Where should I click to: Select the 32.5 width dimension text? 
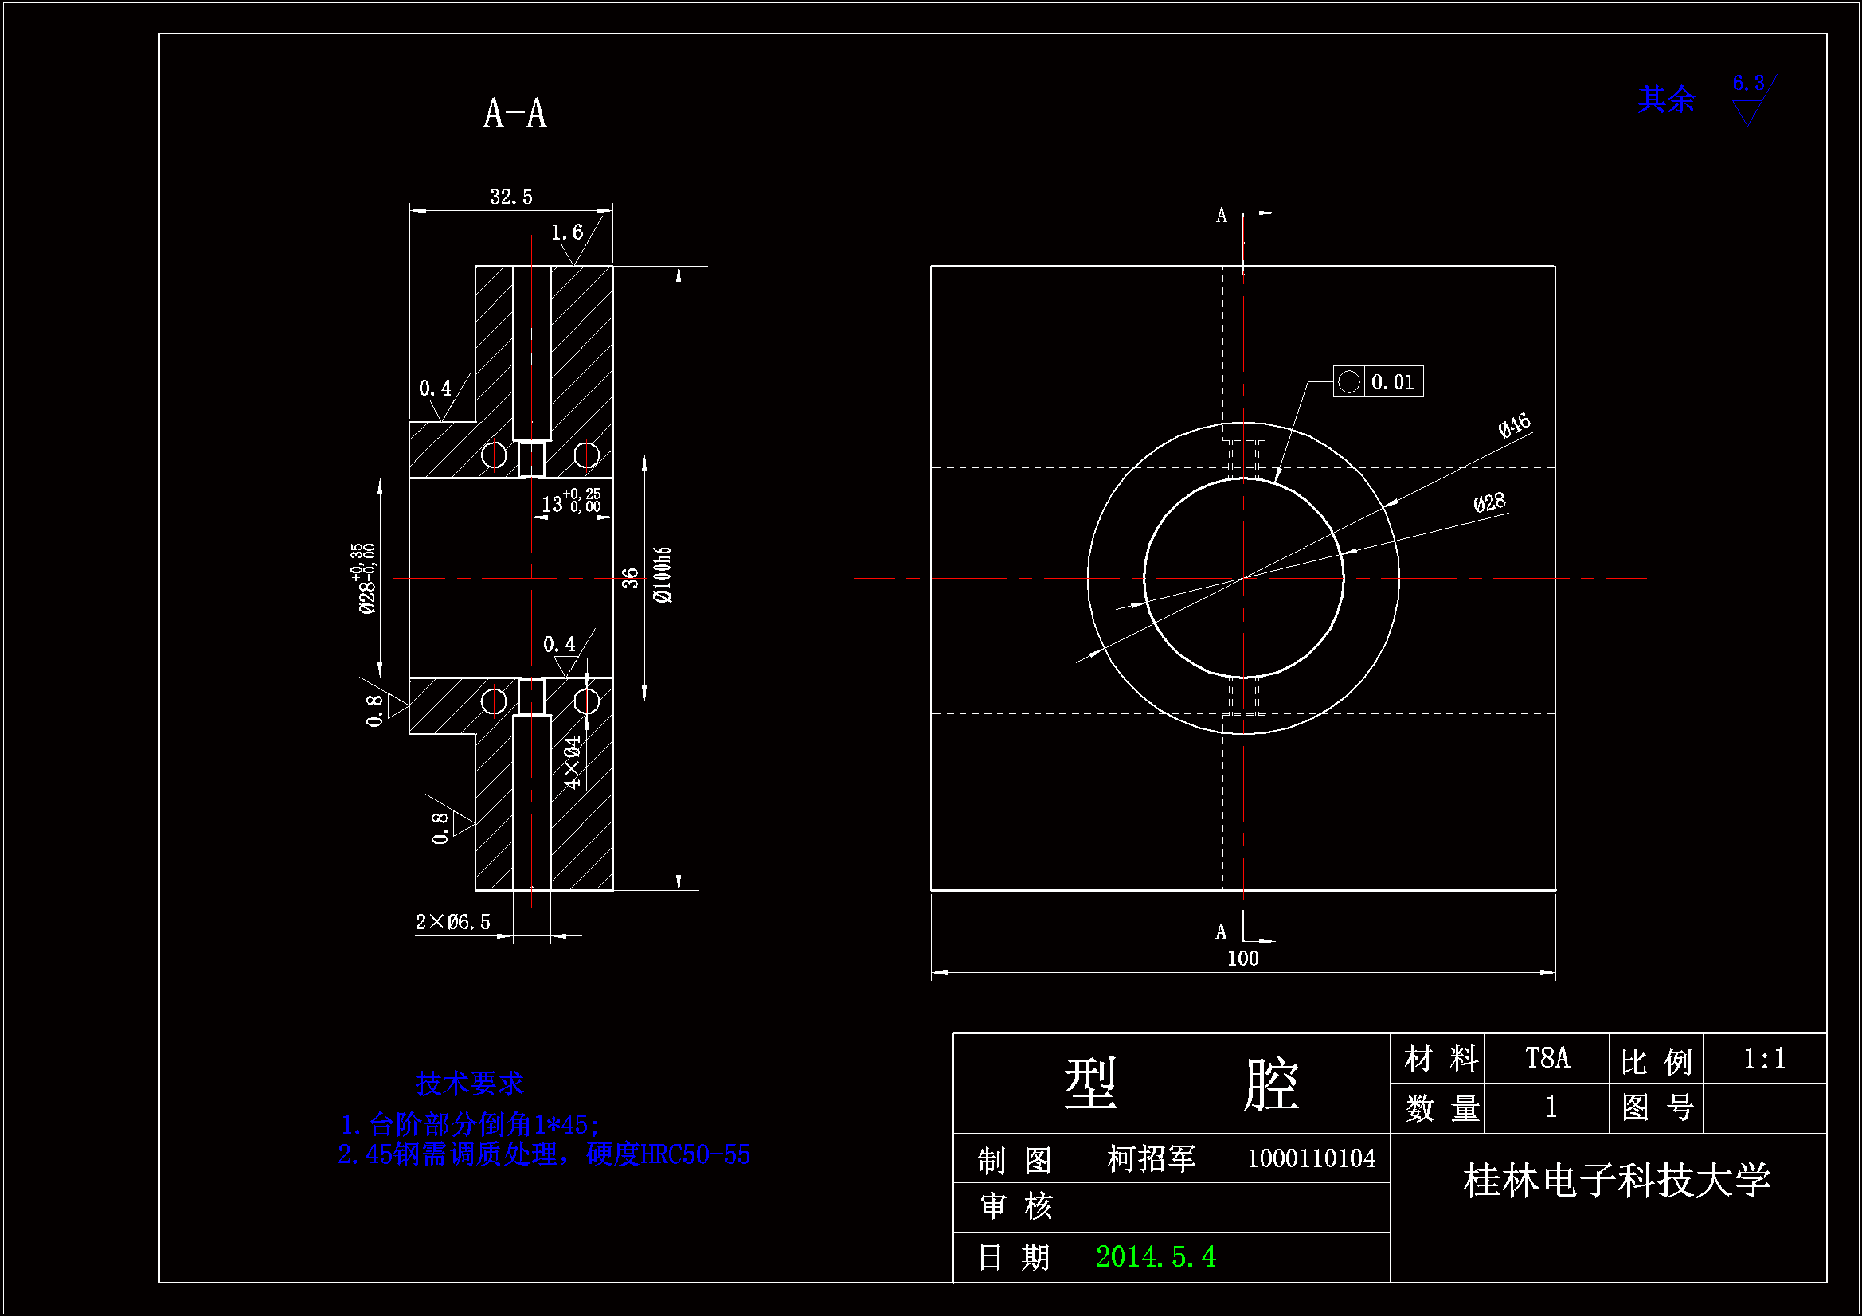tap(511, 197)
